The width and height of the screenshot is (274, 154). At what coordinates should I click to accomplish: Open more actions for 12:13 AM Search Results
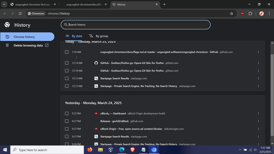pyautogui.click(x=258, y=78)
